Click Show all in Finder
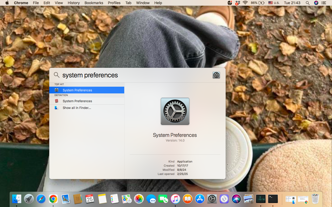332x207 pixels. tap(77, 108)
